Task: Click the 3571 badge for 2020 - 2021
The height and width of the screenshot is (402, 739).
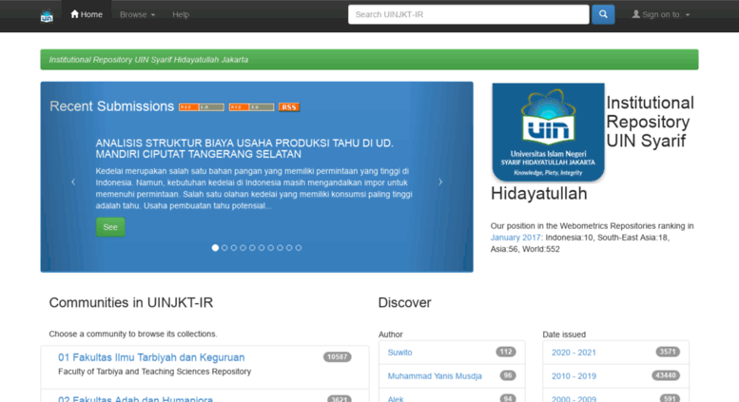Action: (668, 352)
